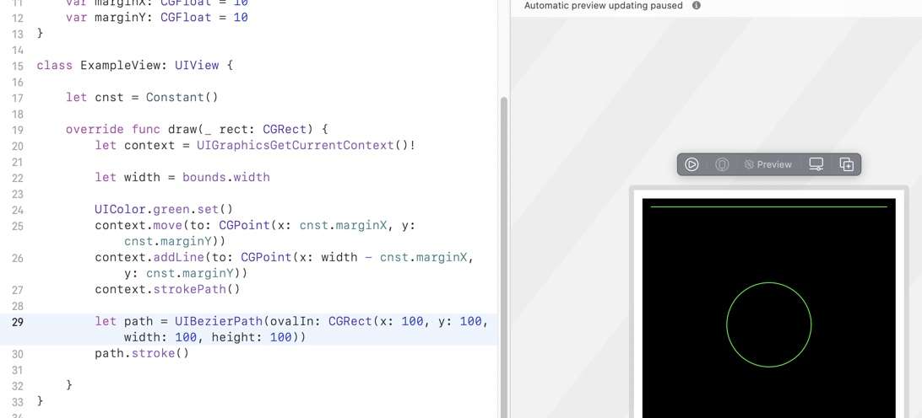
Task: Click the green horizontal line in preview
Action: [x=768, y=206]
